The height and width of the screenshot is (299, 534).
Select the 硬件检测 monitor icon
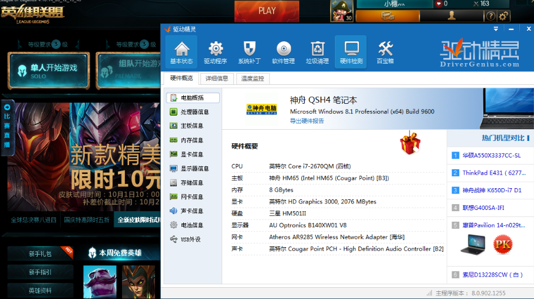coord(351,52)
